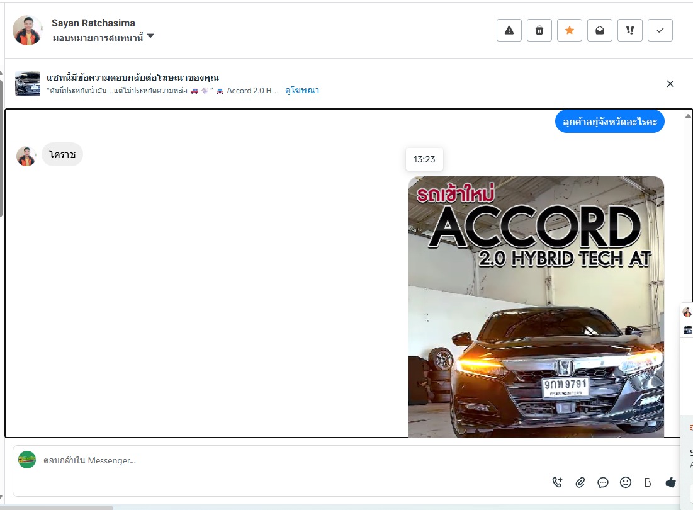
Task: Mark conversation done with checkmark button
Action: [660, 30]
